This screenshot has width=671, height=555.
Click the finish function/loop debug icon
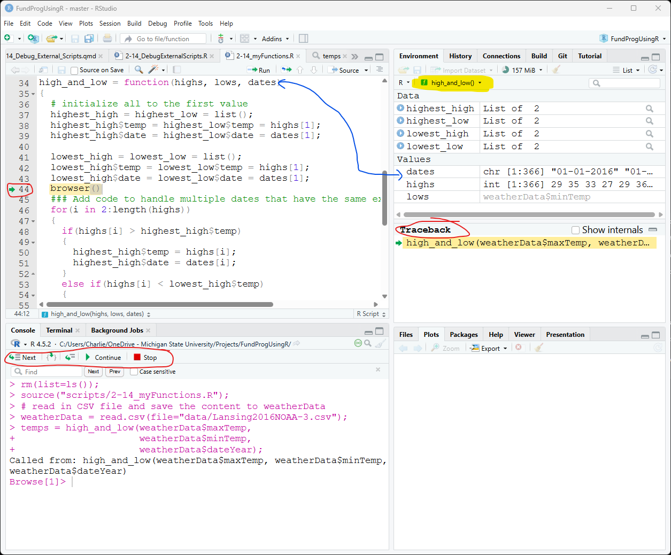70,357
